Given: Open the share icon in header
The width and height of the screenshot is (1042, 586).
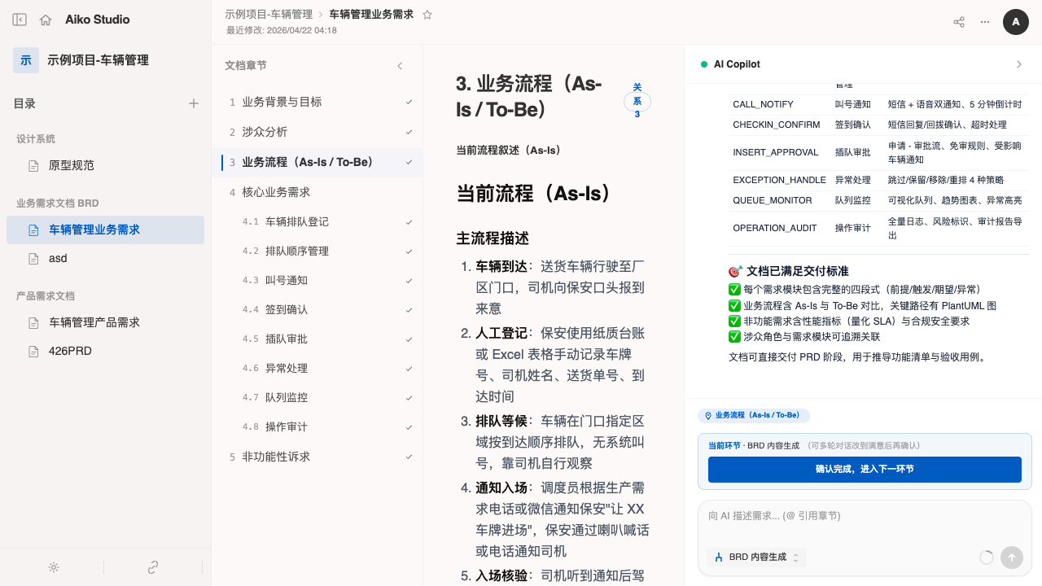Looking at the screenshot, I should click(x=959, y=22).
